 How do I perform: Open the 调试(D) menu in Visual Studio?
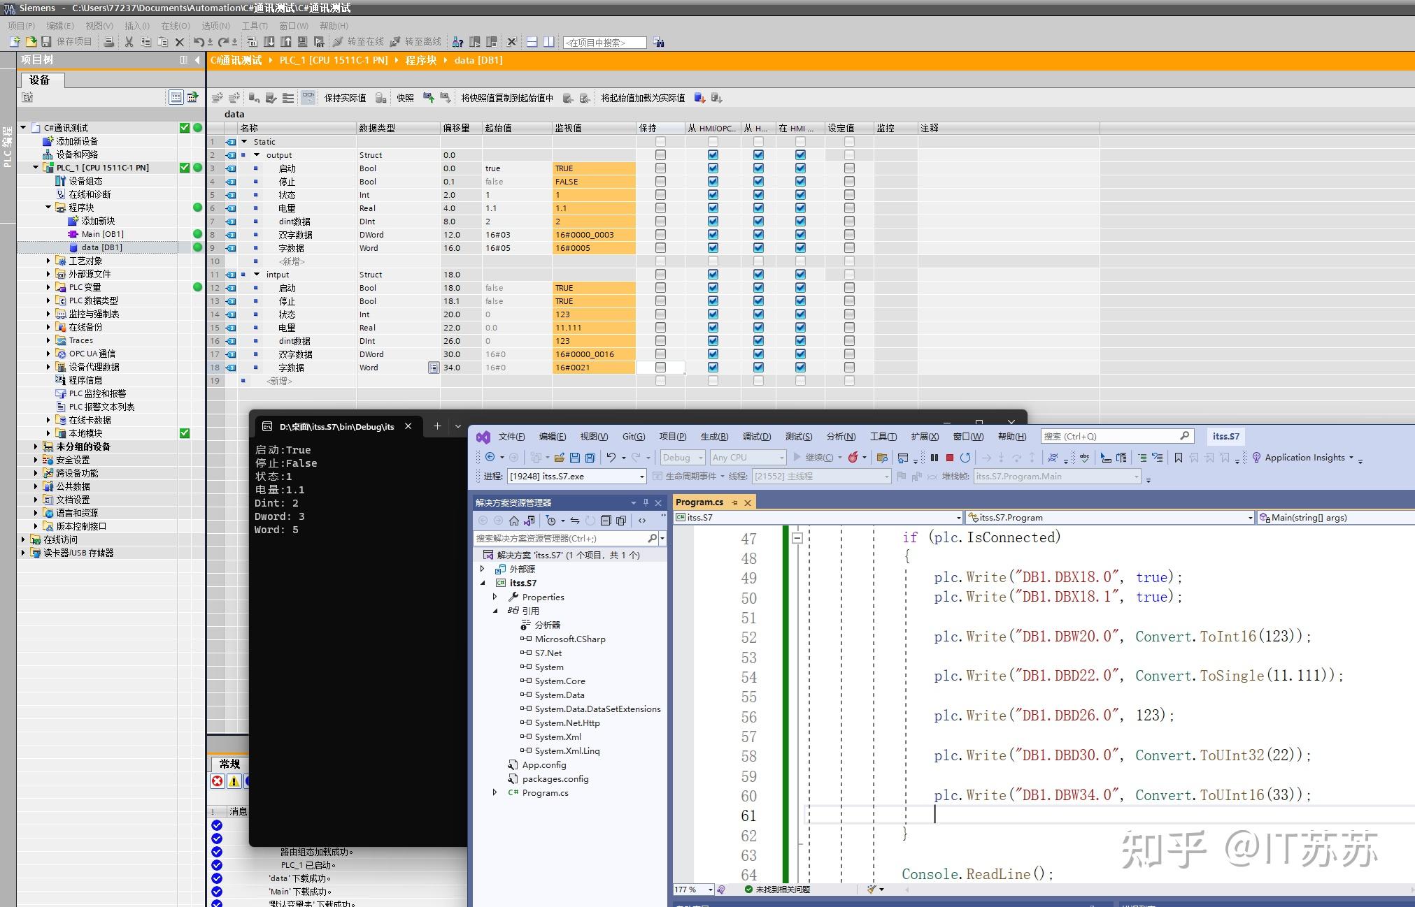(756, 437)
